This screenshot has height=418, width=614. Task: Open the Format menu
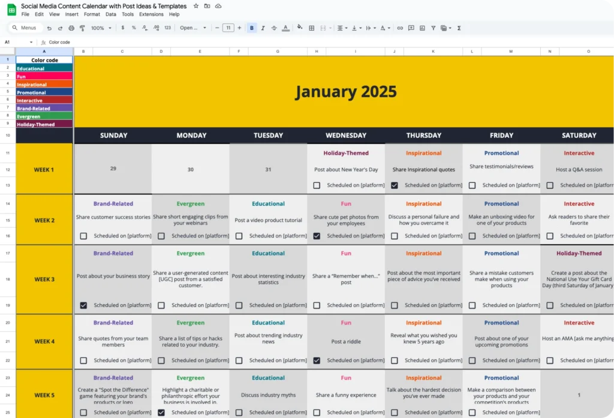92,14
